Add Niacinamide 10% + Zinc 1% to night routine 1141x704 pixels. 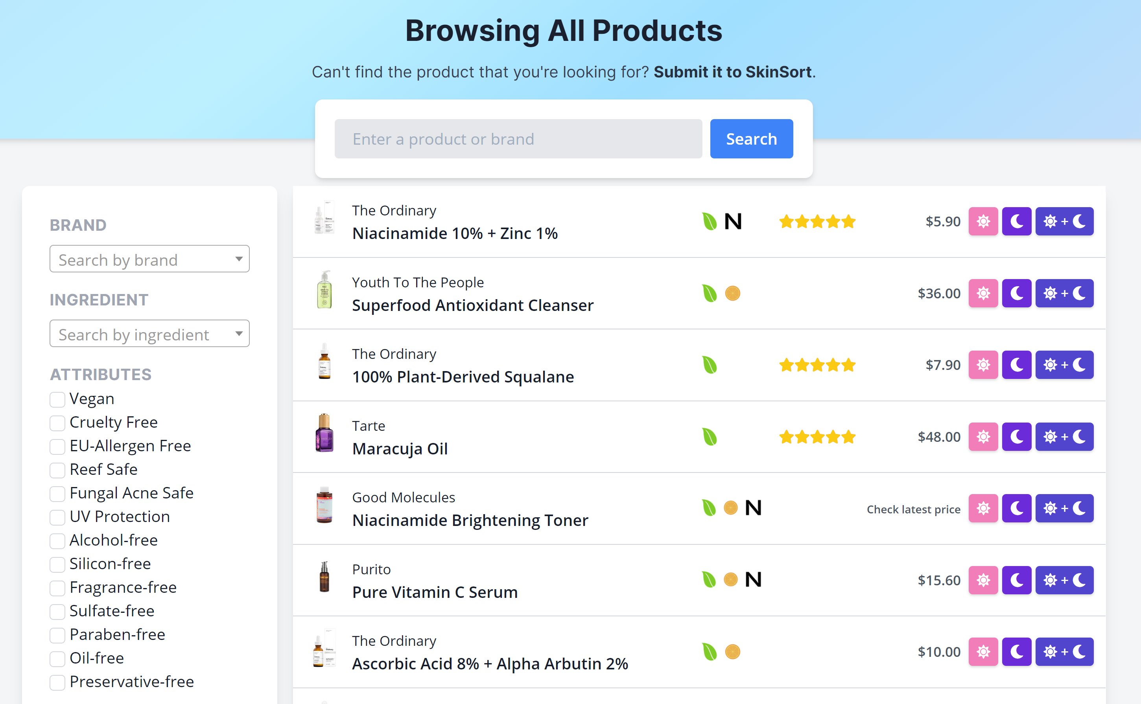(x=1017, y=221)
